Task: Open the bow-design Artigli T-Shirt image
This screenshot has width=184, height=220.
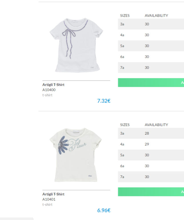Action: pos(76,45)
